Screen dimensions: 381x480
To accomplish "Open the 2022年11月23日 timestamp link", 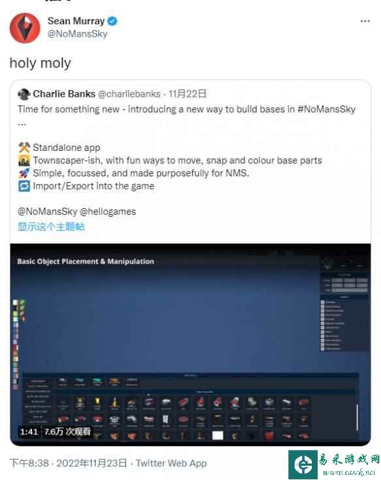I will (x=92, y=463).
